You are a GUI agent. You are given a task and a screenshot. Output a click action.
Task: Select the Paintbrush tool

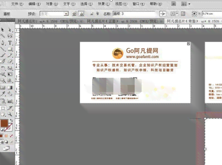(x=3, y=55)
